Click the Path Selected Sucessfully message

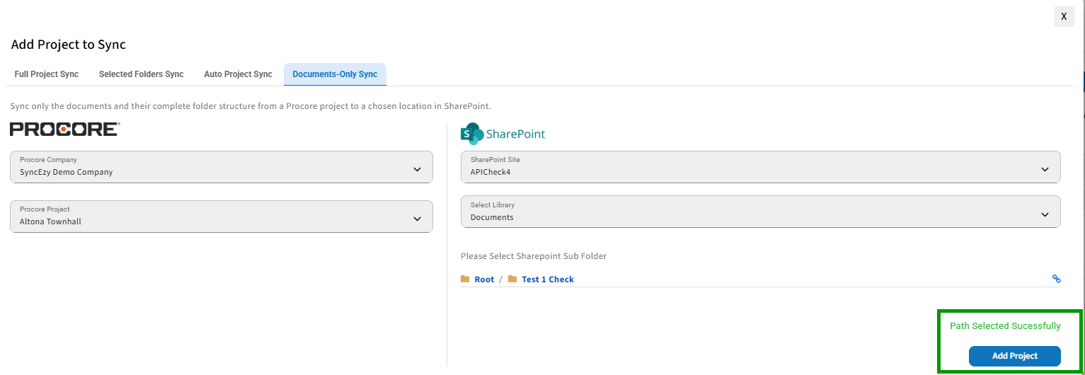(x=1005, y=326)
